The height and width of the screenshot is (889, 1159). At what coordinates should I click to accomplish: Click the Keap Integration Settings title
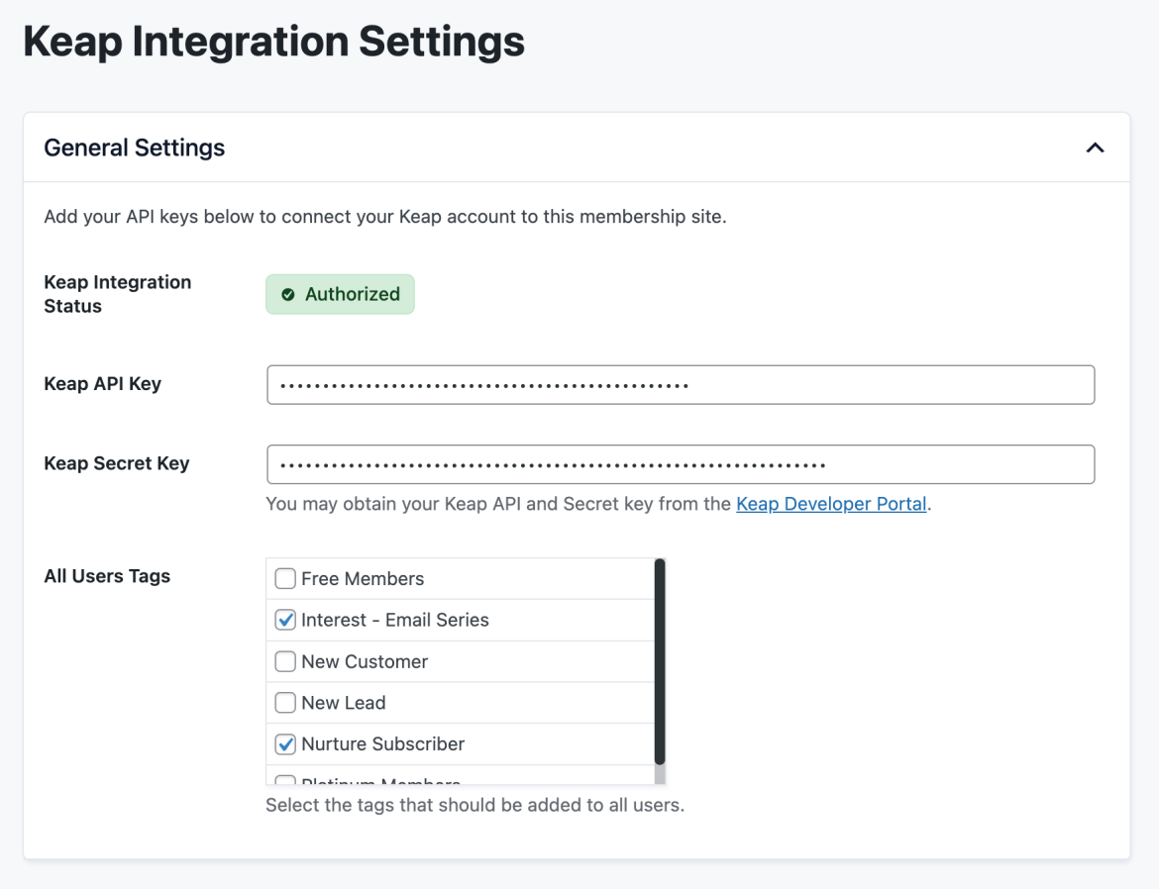point(273,42)
